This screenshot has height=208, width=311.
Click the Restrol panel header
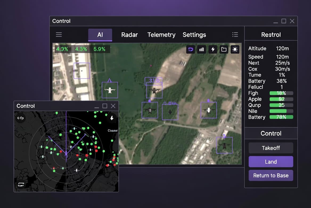click(x=271, y=34)
